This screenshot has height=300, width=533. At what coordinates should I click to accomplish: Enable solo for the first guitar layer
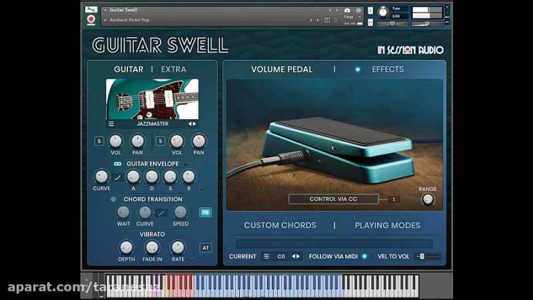pos(99,141)
